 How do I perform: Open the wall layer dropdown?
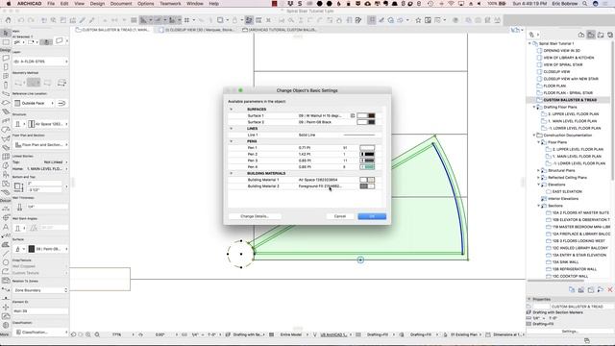(40, 62)
